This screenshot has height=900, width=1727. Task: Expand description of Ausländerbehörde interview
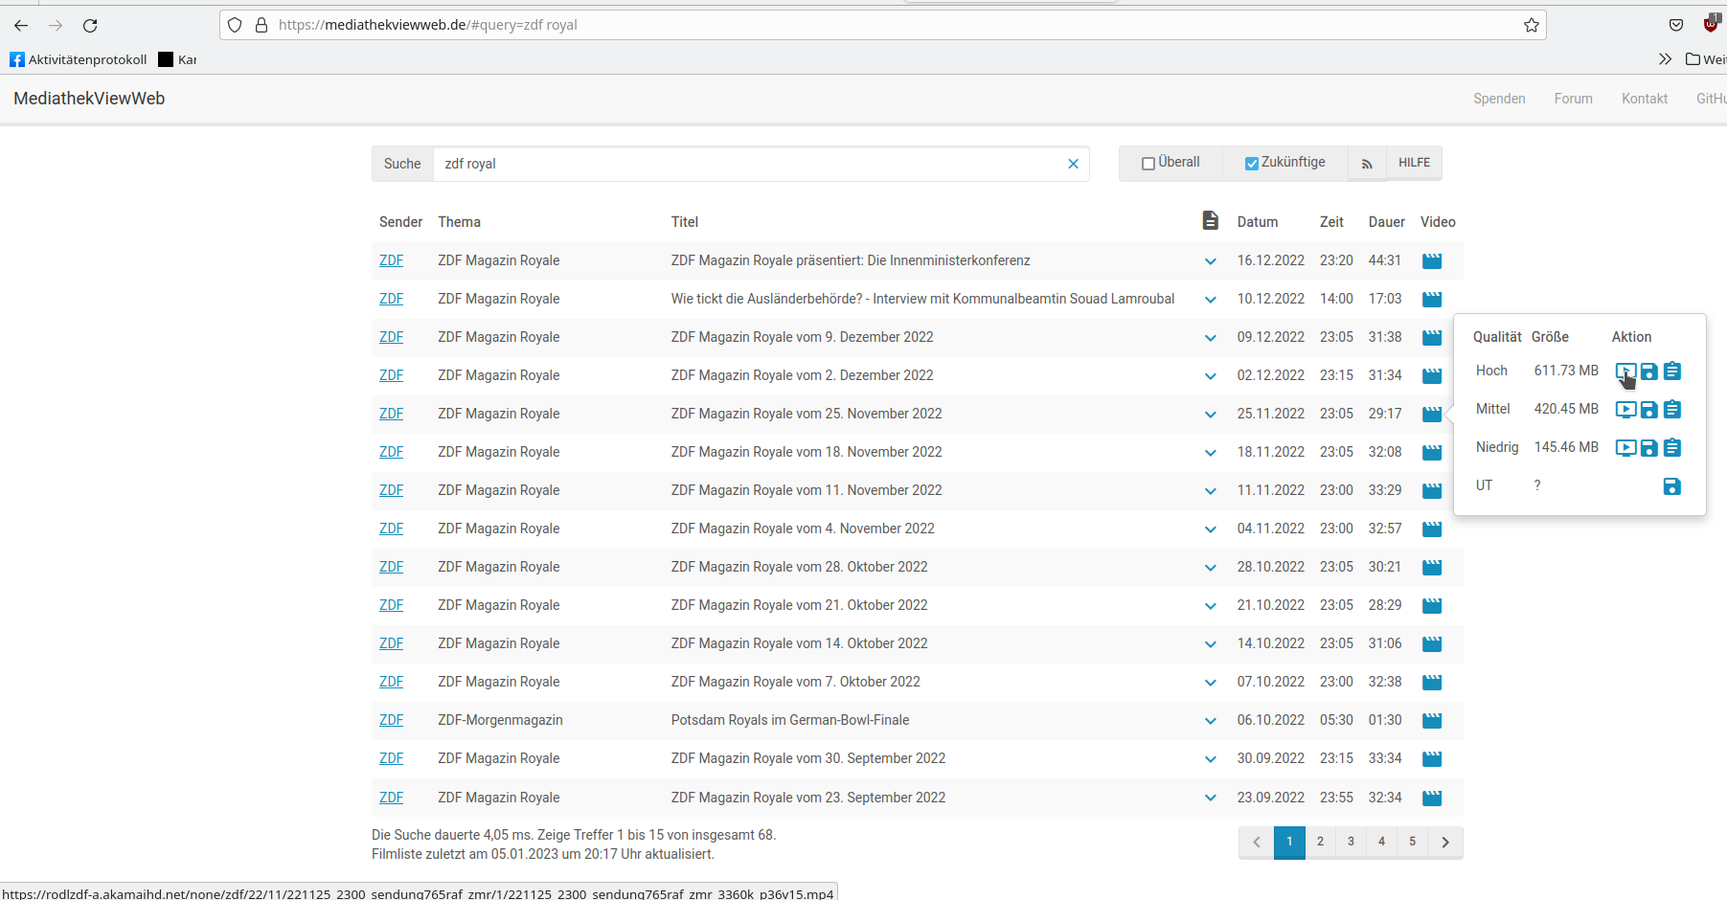coord(1211,300)
